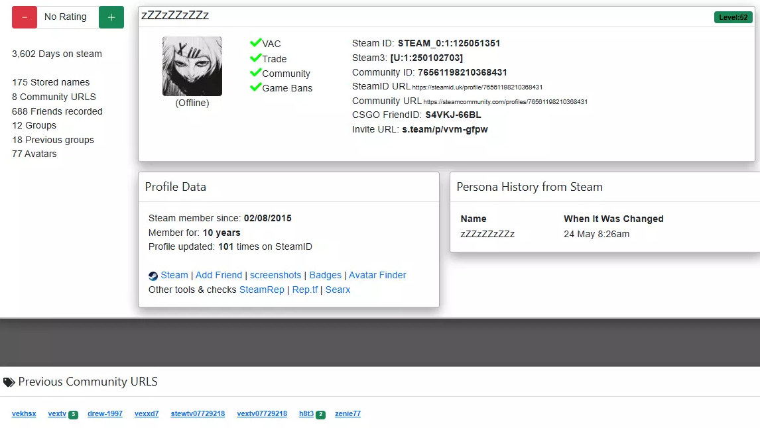Open previous URL vextv

[57, 413]
